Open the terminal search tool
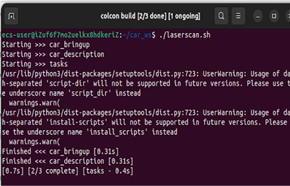This screenshot has height=186, width=290. (221, 16)
